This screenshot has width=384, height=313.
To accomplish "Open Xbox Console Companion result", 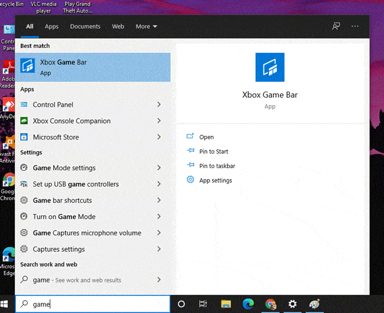I will tap(93, 121).
